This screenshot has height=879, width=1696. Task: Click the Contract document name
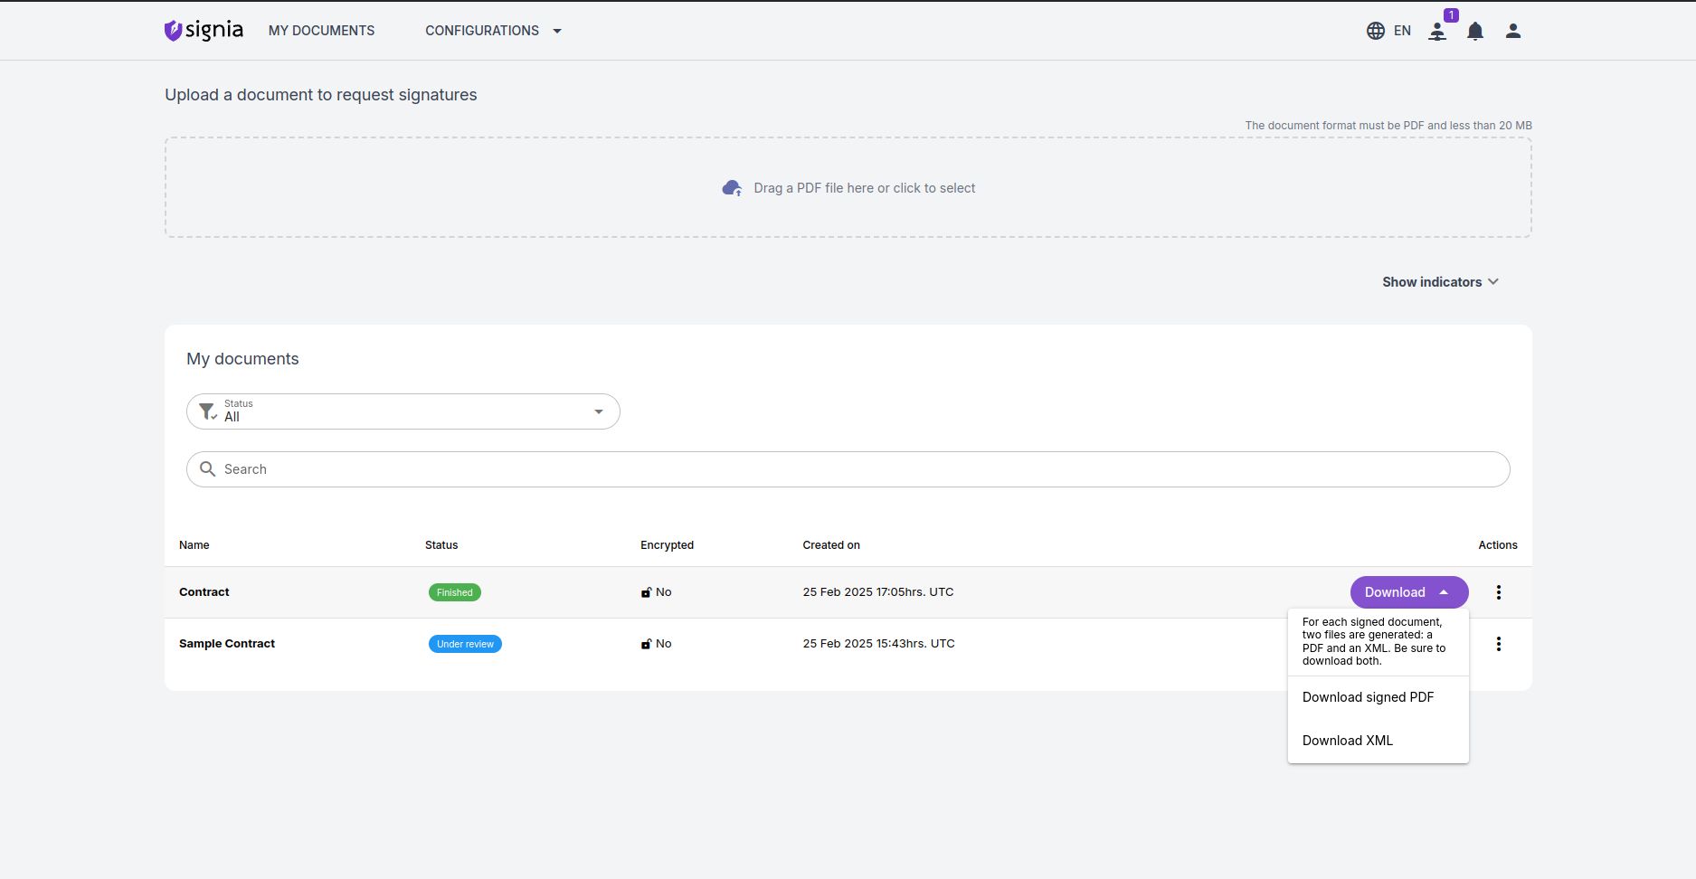click(204, 592)
